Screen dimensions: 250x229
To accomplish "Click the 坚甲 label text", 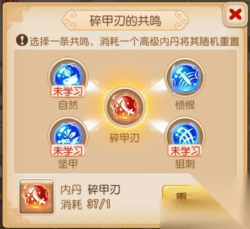I will (x=68, y=164).
